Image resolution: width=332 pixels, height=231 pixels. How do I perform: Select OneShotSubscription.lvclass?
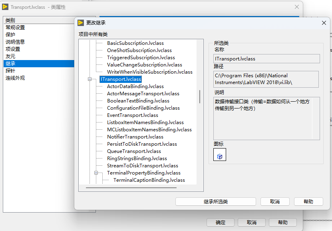(139, 50)
